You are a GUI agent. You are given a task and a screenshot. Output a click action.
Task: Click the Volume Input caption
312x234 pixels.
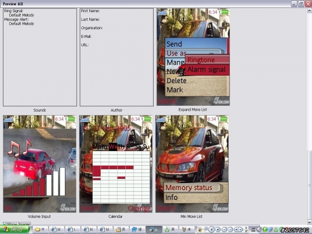(x=39, y=216)
